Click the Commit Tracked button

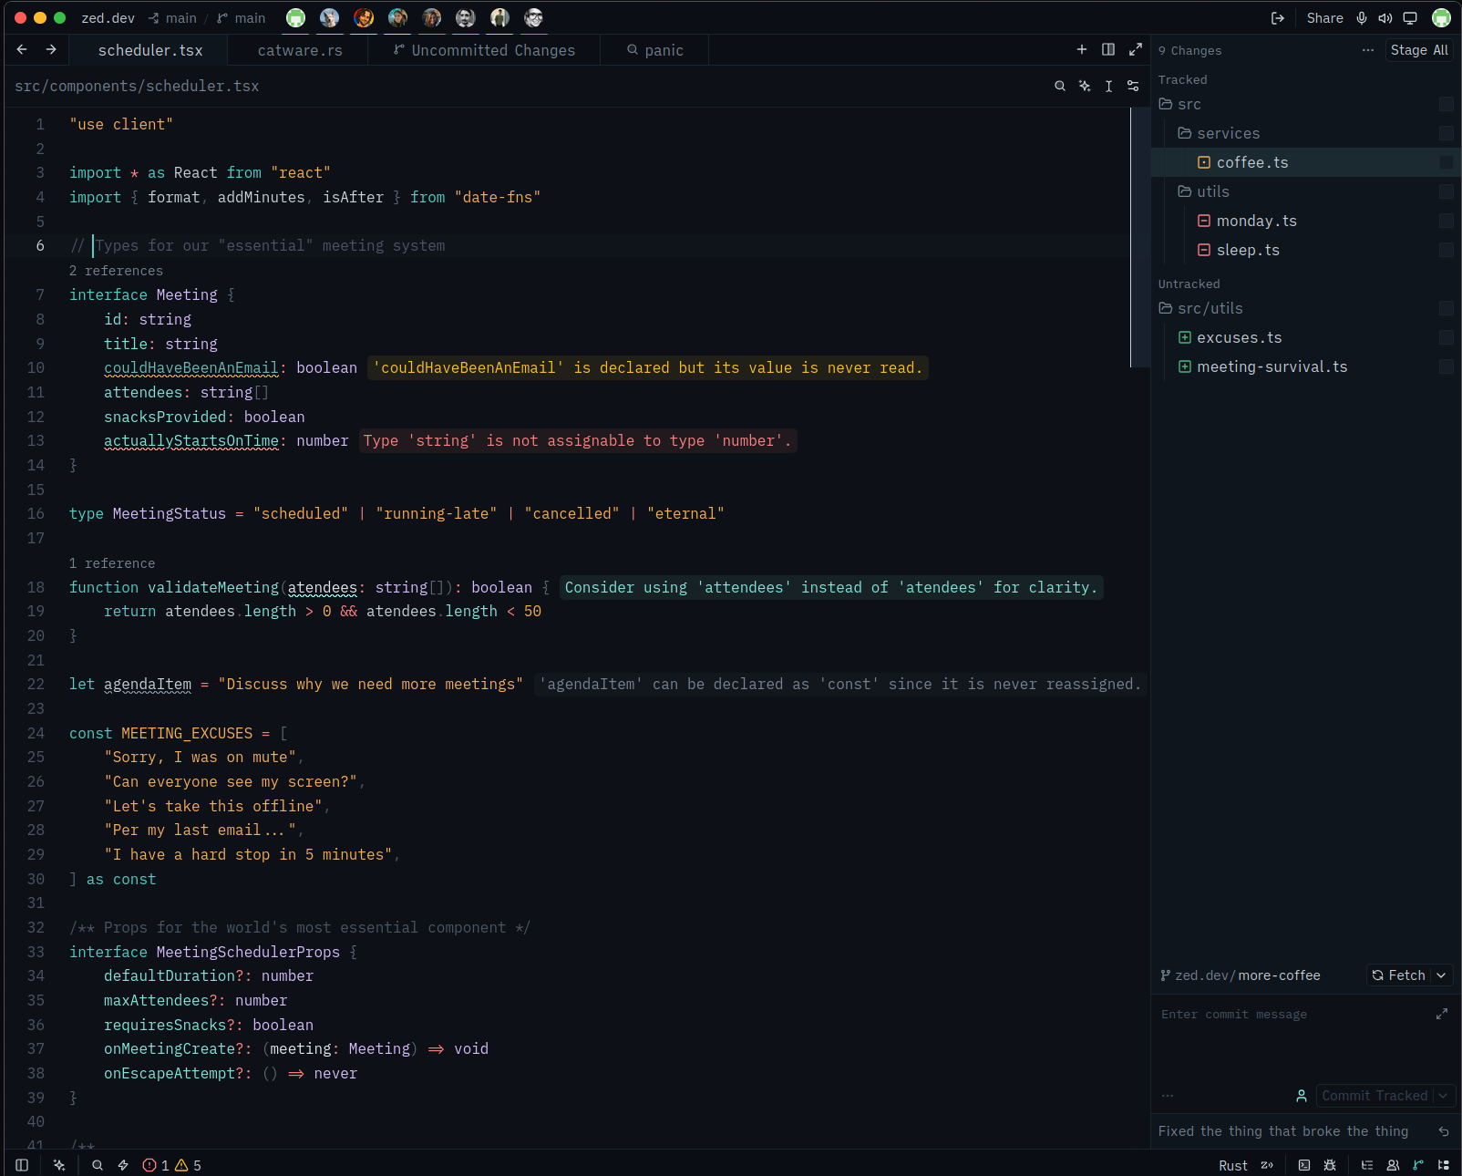(x=1374, y=1096)
